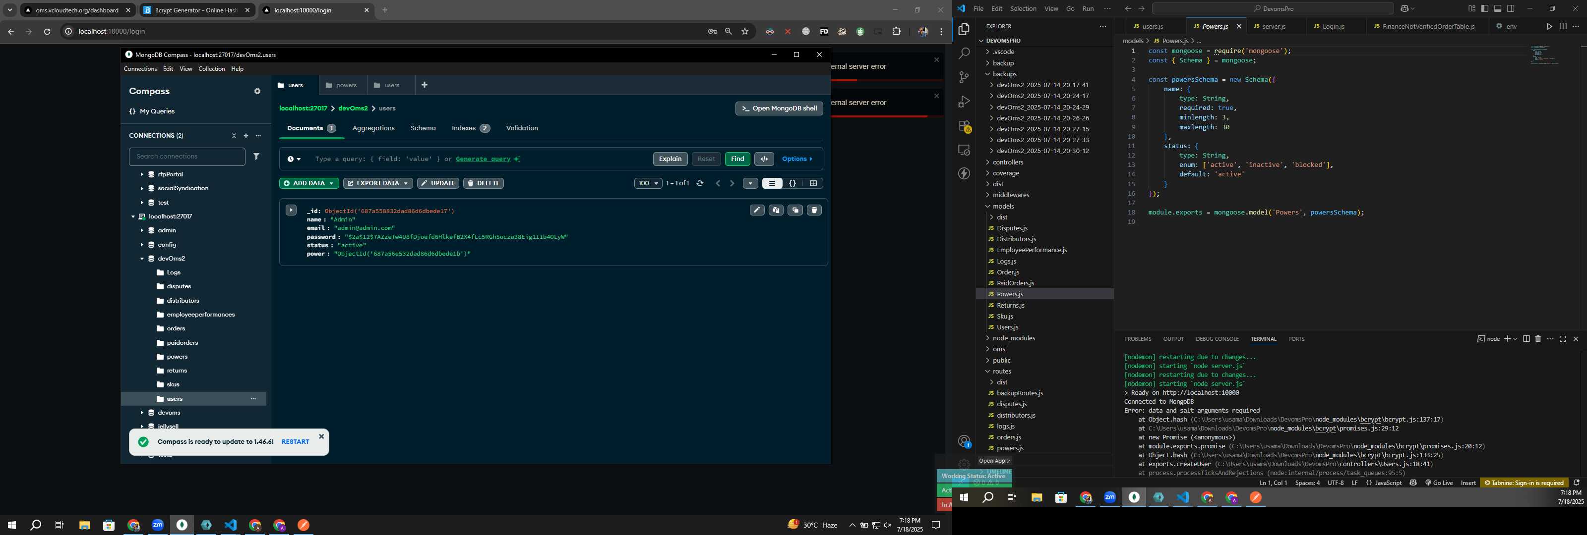This screenshot has width=1587, height=535.
Task: Click the Search connections field
Action: pyautogui.click(x=187, y=157)
